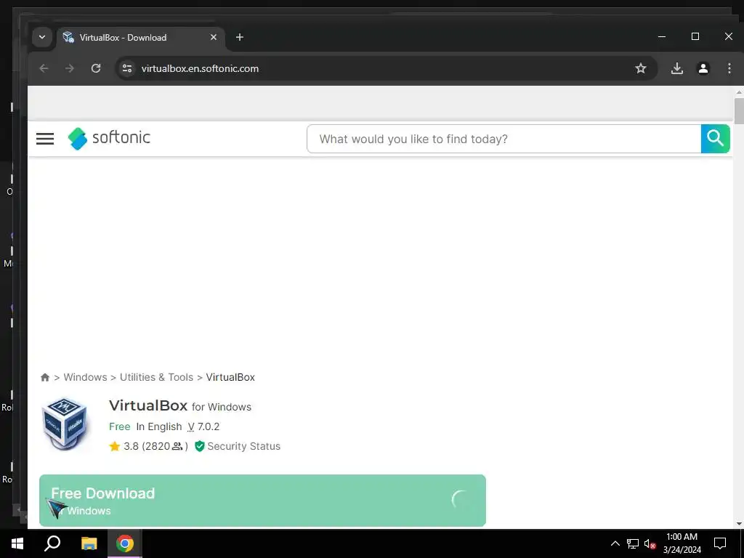Viewport: 744px width, 558px height.
Task: Show hidden system tray icons
Action: [615, 543]
